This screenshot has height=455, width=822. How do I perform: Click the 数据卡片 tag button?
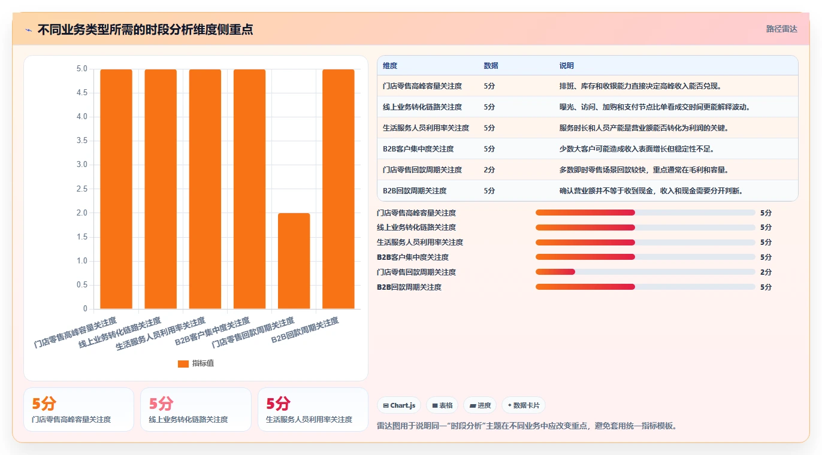point(523,405)
